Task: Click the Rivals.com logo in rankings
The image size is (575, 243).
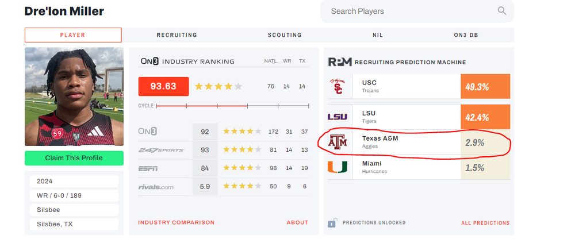Action: [x=156, y=187]
